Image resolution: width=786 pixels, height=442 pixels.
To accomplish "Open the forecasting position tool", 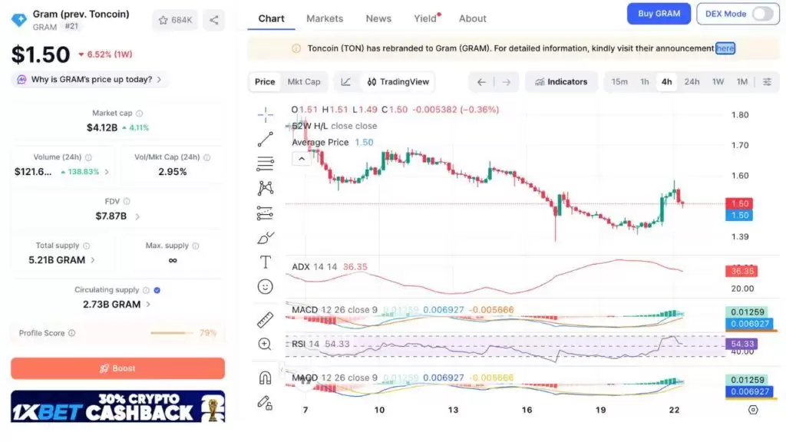I will point(265,213).
